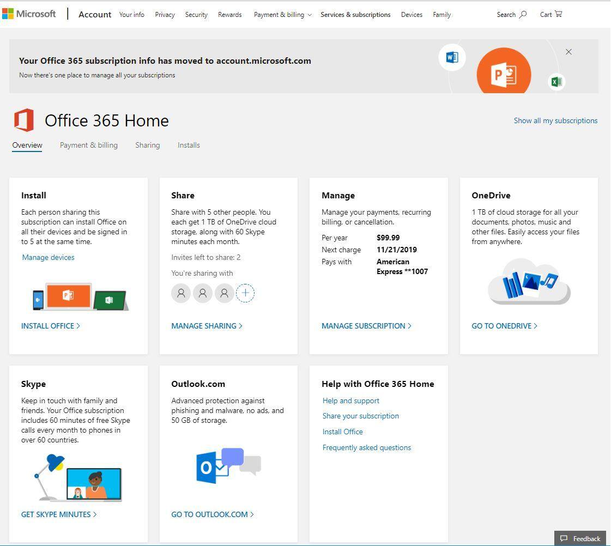Open the Manage devices link
The image size is (611, 546).
coord(49,257)
